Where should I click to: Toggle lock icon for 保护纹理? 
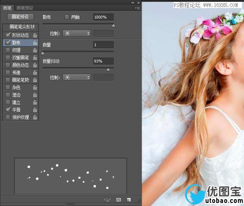pyautogui.click(x=35, y=117)
